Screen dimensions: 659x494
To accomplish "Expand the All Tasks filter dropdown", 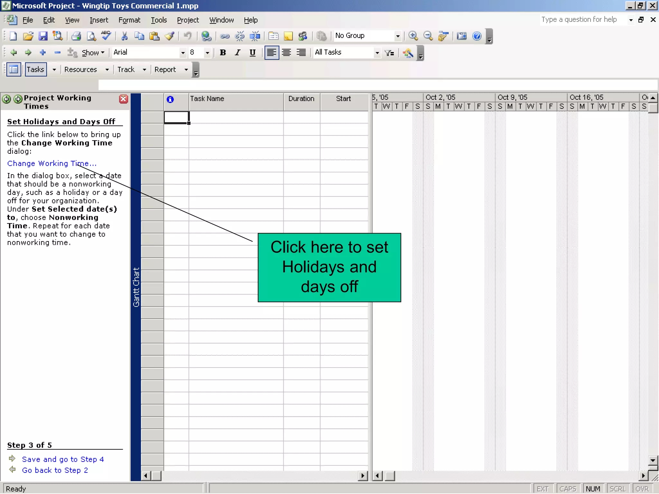I will click(377, 53).
